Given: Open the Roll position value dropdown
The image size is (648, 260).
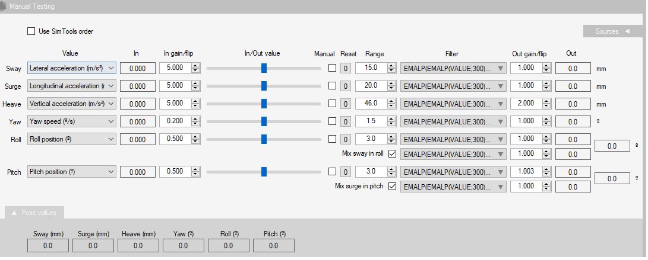Looking at the screenshot, I should tap(109, 139).
